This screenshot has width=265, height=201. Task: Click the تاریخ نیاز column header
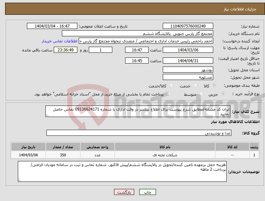pos(28,147)
